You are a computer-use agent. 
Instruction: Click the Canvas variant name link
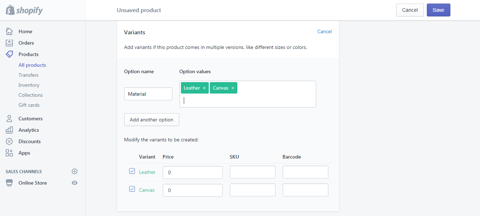(x=147, y=190)
